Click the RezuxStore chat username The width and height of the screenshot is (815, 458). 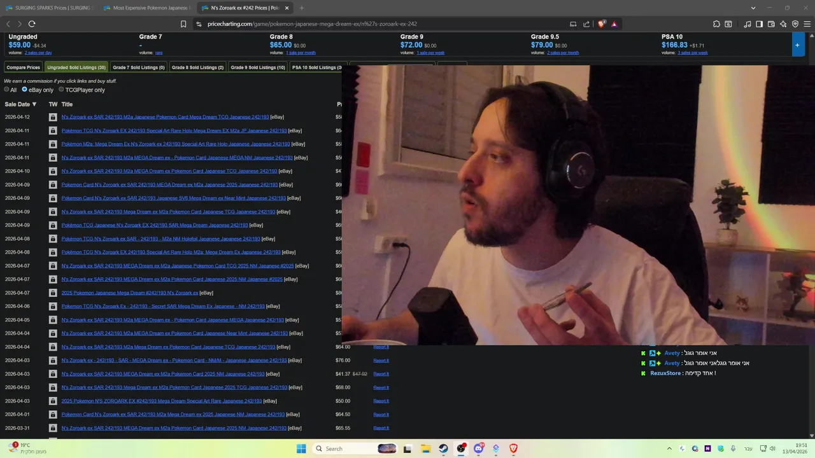[x=665, y=373]
